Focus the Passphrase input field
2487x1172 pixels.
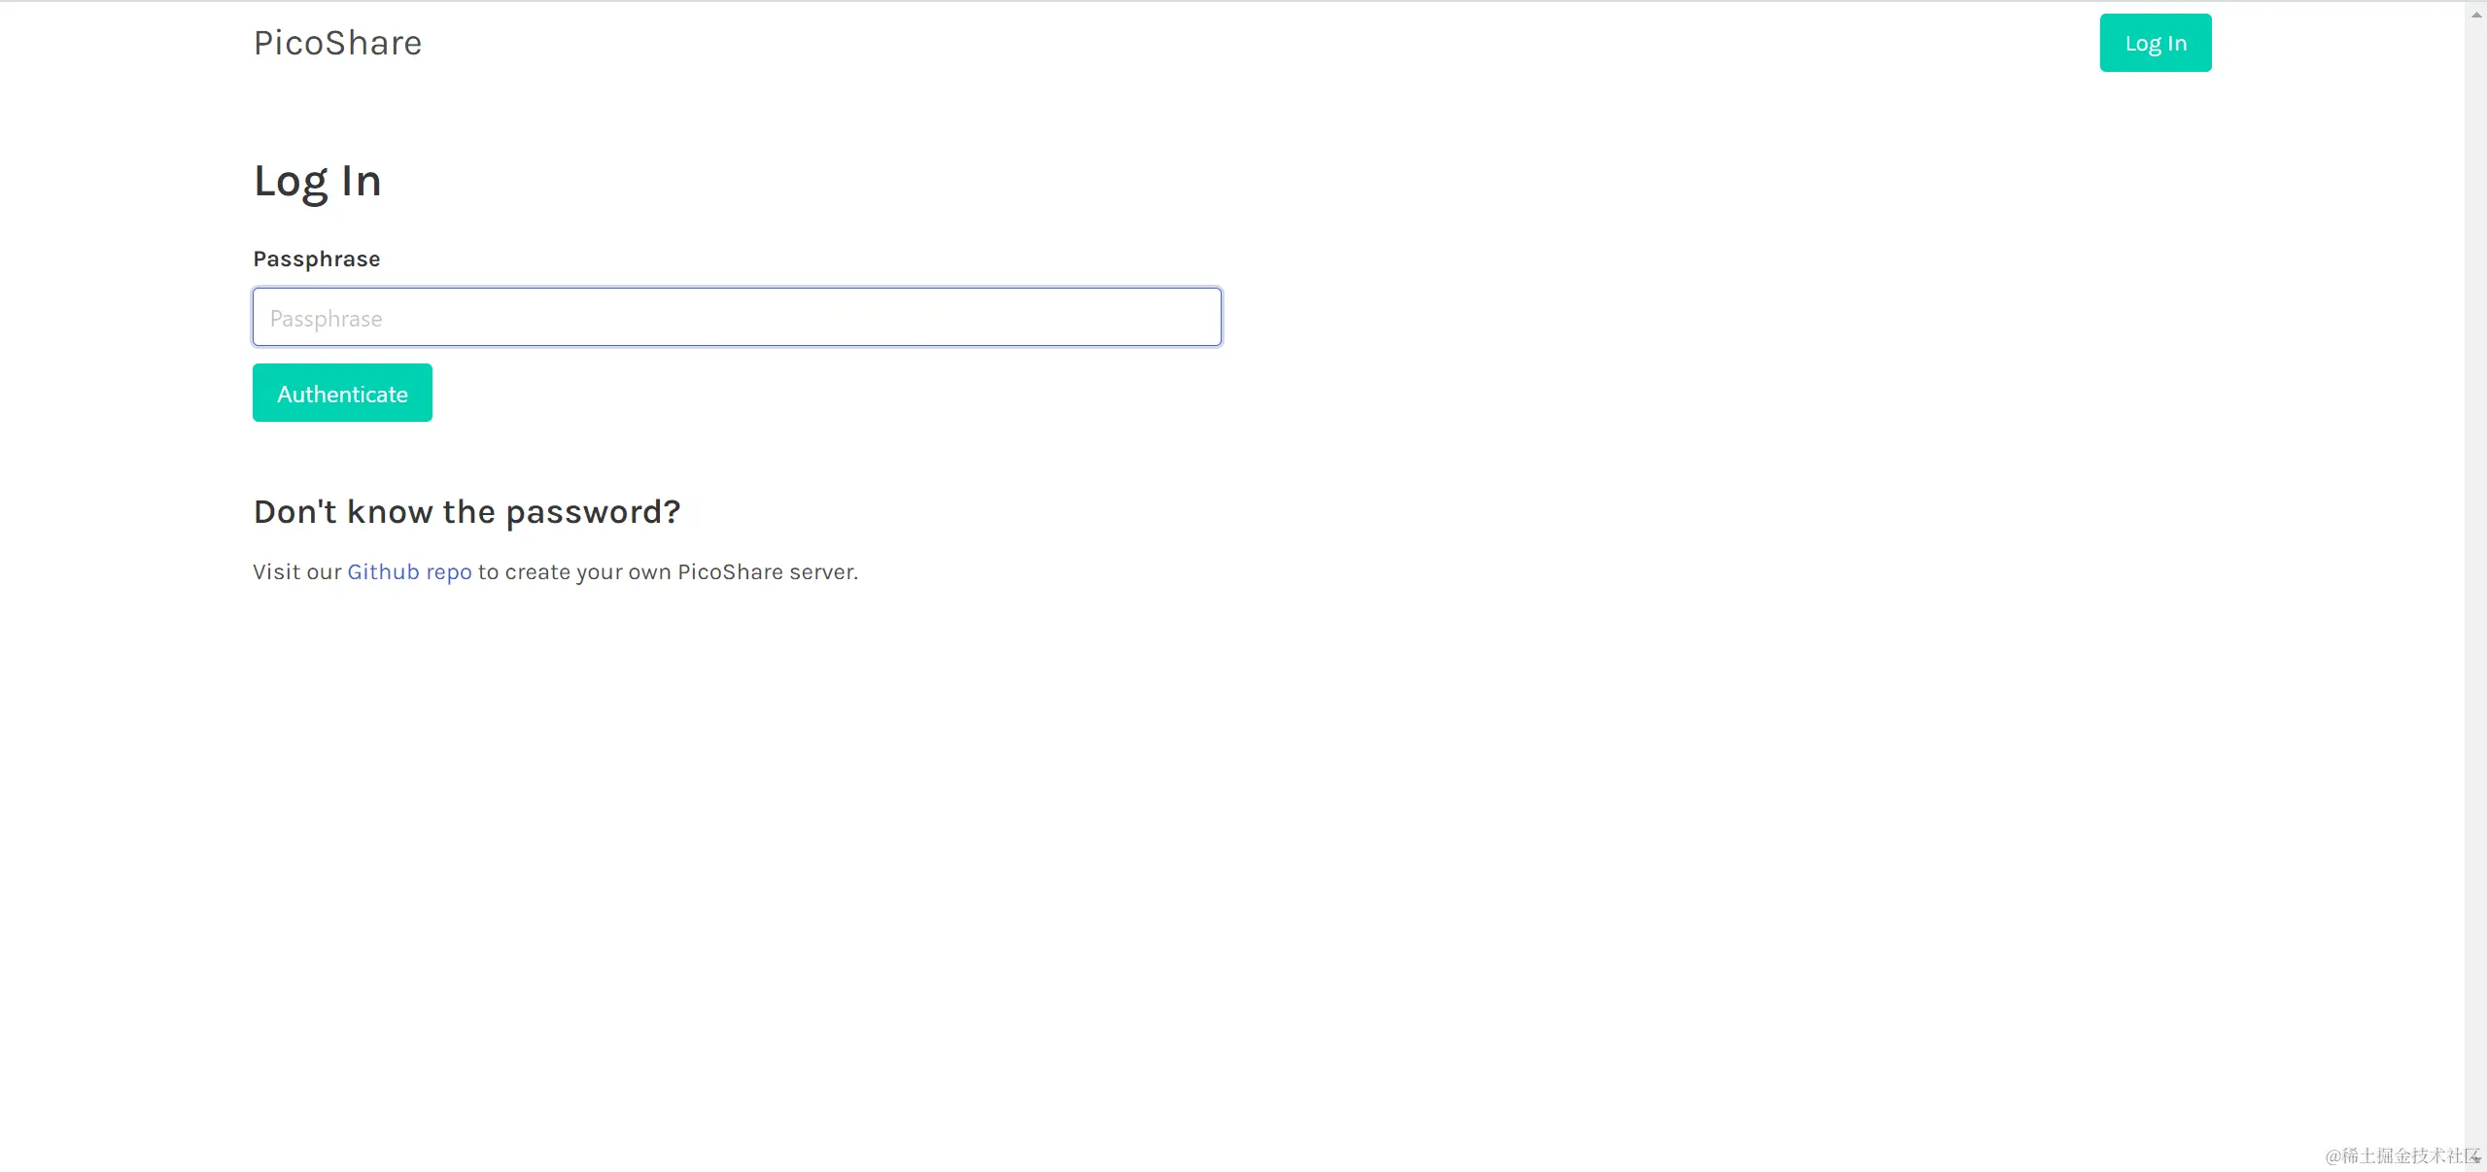(736, 317)
